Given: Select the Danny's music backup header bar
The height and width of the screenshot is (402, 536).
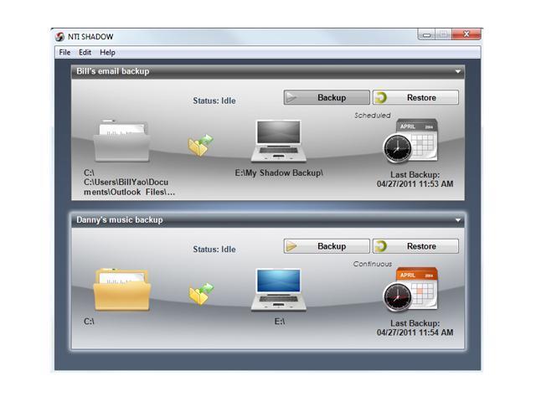Looking at the screenshot, I should click(x=251, y=220).
